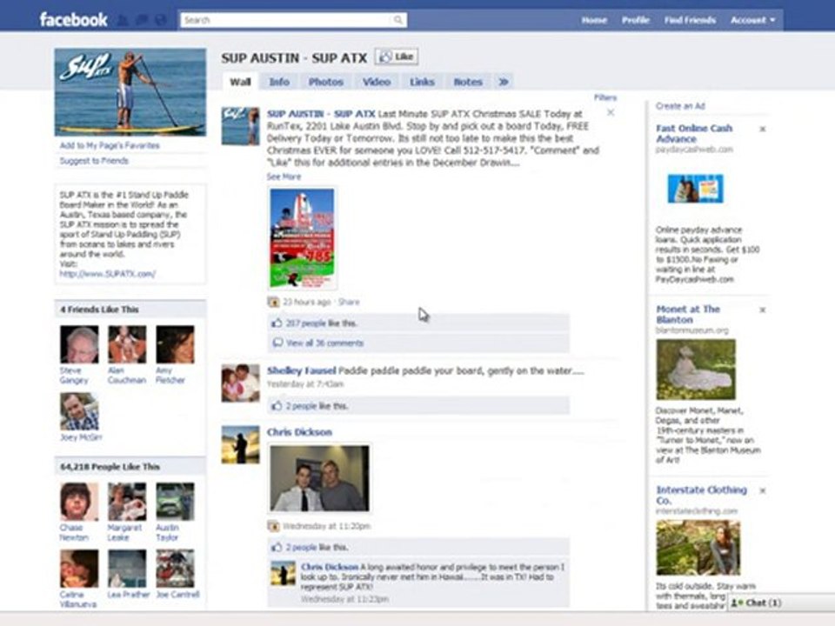Screen dimensions: 835x626
Task: Close the Monet at The Blanton ad
Action: (x=763, y=310)
